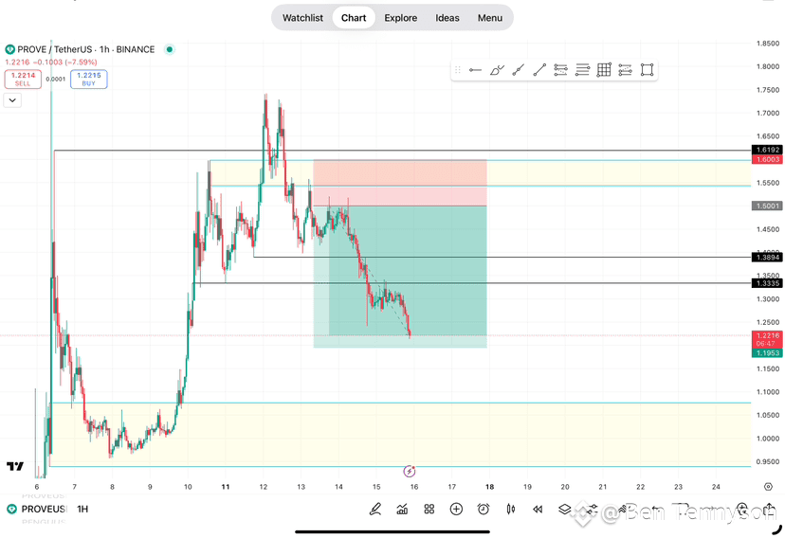Tap the circled plus add icon
Screen dimensions: 785x538
456,509
